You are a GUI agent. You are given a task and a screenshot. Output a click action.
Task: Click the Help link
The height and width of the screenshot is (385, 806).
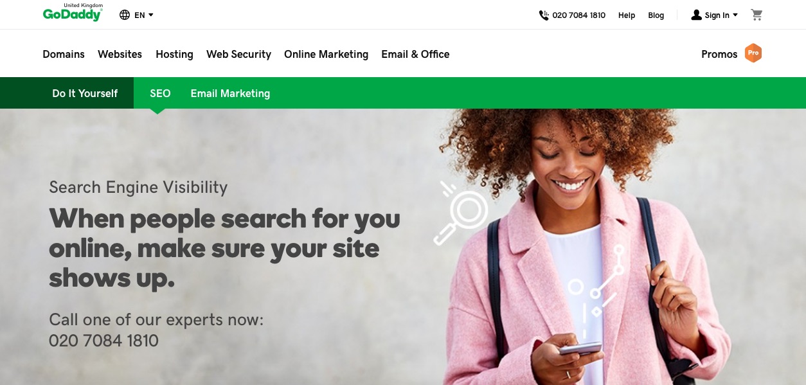point(627,15)
